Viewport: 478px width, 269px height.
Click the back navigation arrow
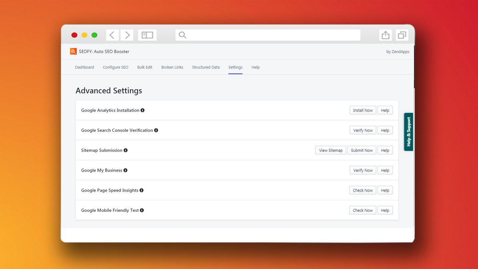112,35
